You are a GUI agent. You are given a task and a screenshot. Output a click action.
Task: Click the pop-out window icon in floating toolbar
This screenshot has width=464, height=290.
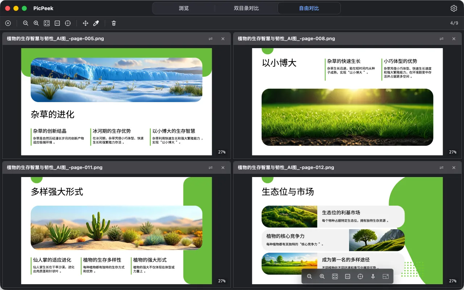coord(386,276)
